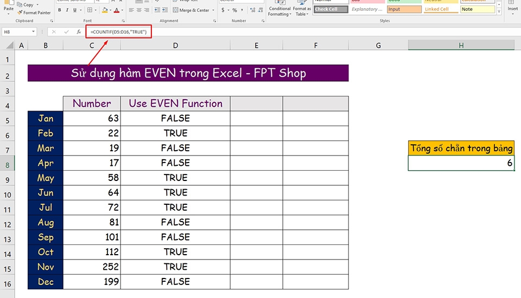Open Font dialog launcher
Viewport: 521px width, 298px height.
[x=123, y=21]
